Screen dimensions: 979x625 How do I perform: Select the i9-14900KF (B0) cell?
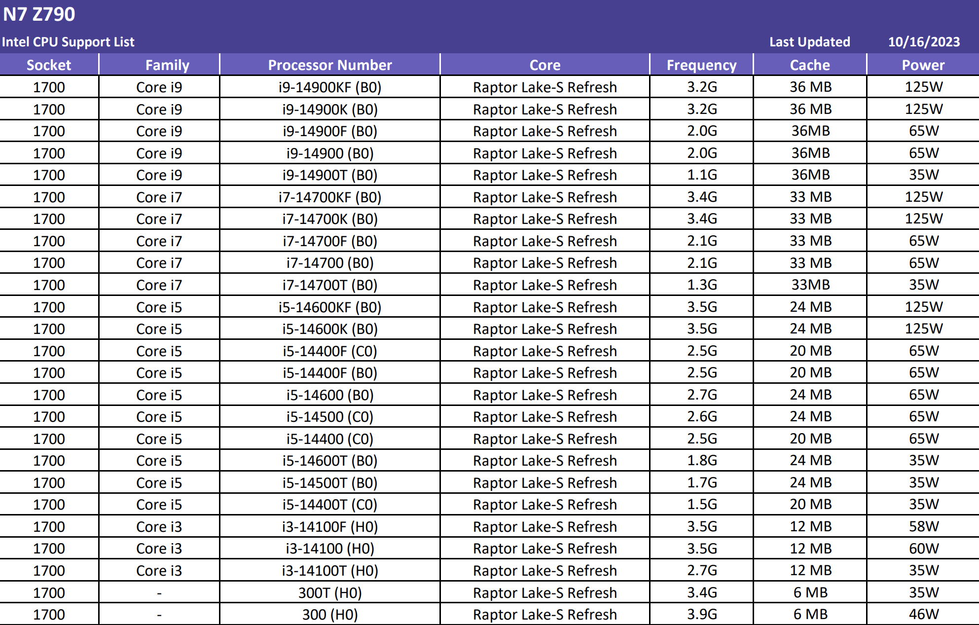(x=330, y=87)
